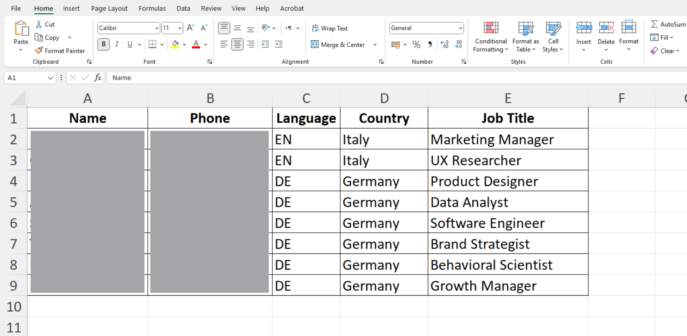Open the General number format dropdown

pos(460,28)
